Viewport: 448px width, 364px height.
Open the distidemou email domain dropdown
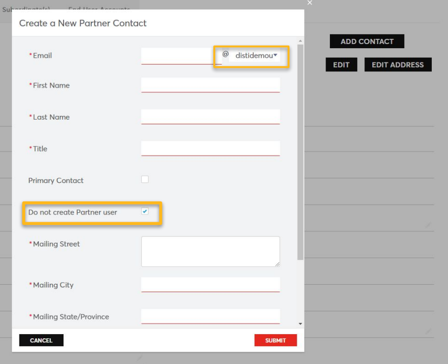coord(254,56)
